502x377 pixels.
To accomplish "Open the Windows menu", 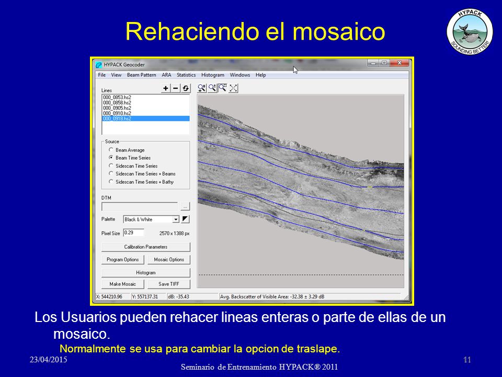I will coord(240,75).
